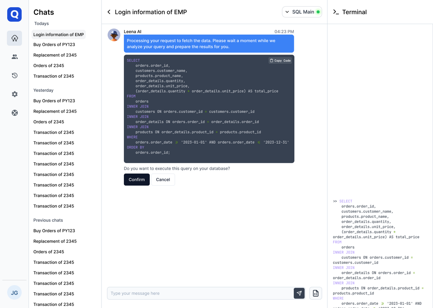The width and height of the screenshot is (433, 308).
Task: Click the Copy Code button
Action: [280, 61]
